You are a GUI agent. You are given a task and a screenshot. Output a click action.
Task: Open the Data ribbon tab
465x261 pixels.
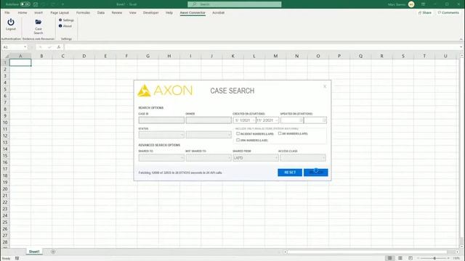[101, 13]
